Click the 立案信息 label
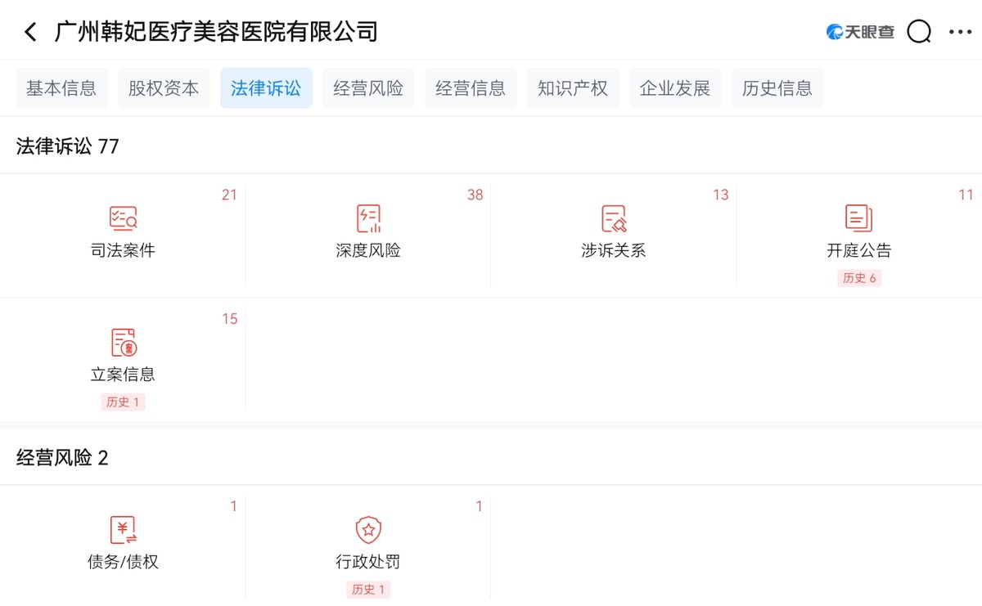Screen dimensions: 982x606 point(123,375)
